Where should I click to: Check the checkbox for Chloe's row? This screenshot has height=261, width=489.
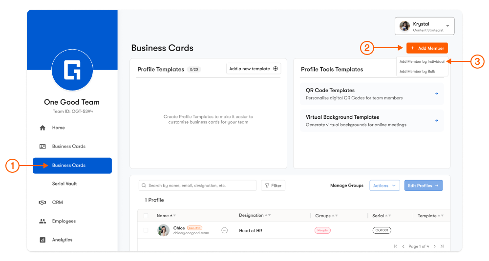click(146, 230)
